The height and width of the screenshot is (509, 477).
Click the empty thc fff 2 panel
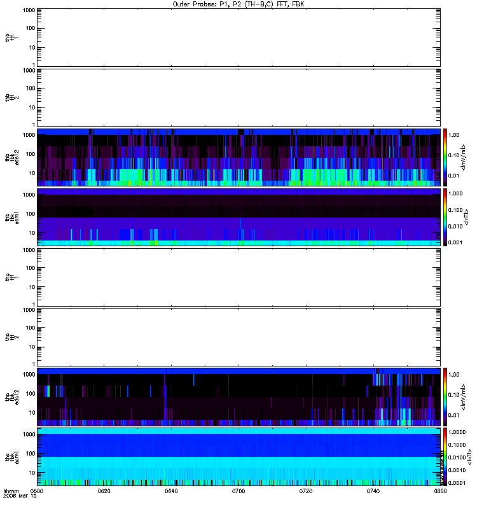[x=238, y=337]
